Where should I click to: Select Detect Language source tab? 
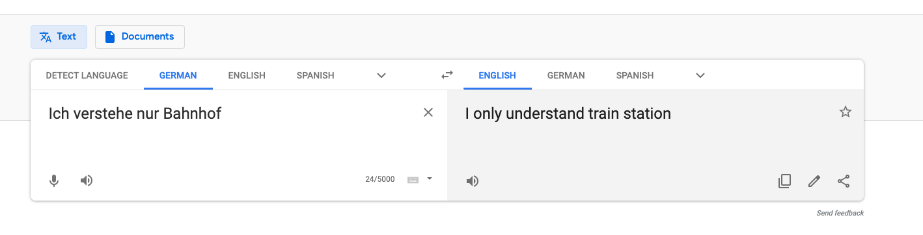pos(87,75)
